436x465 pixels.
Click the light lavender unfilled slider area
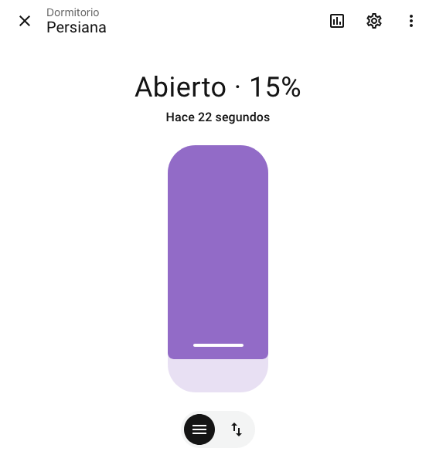pyautogui.click(x=218, y=376)
